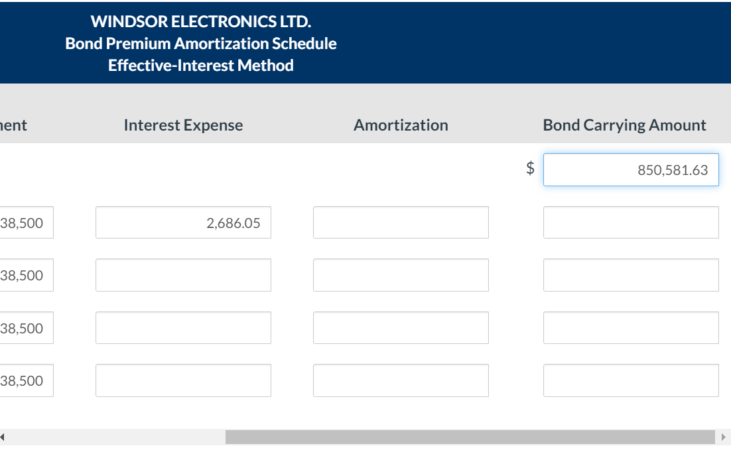Select the last 38,500 payment field
This screenshot has height=452, width=731.
pos(27,380)
